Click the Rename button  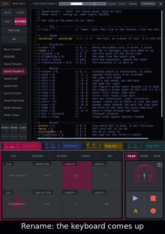pos(5,128)
